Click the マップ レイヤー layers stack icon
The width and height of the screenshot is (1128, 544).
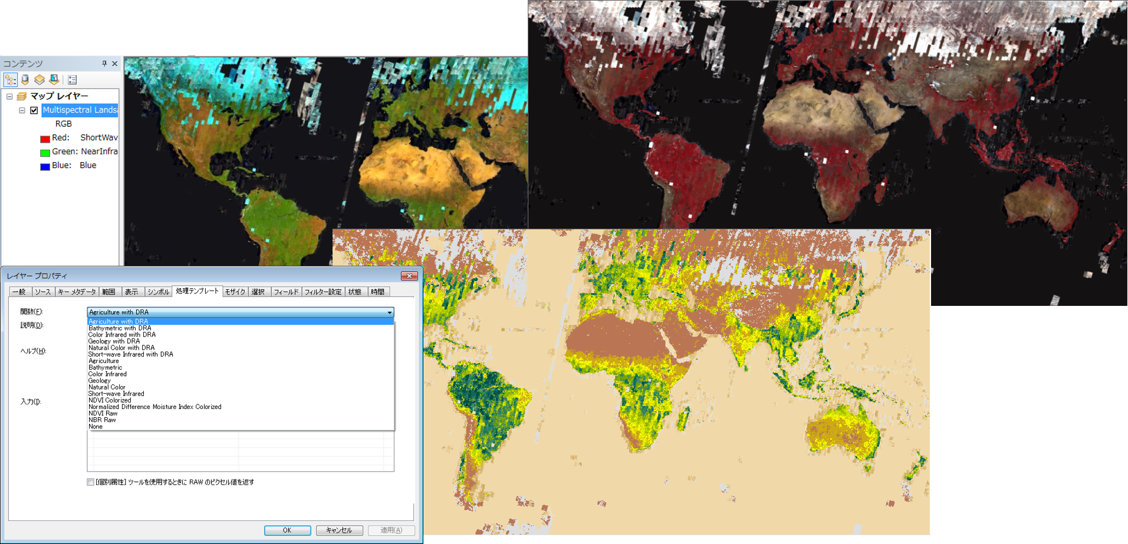22,96
